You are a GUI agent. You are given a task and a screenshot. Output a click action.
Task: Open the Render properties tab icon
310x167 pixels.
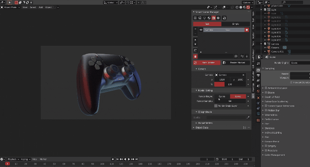tap(258, 70)
